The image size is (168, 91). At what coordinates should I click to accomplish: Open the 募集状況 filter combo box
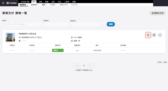coord(88,24)
